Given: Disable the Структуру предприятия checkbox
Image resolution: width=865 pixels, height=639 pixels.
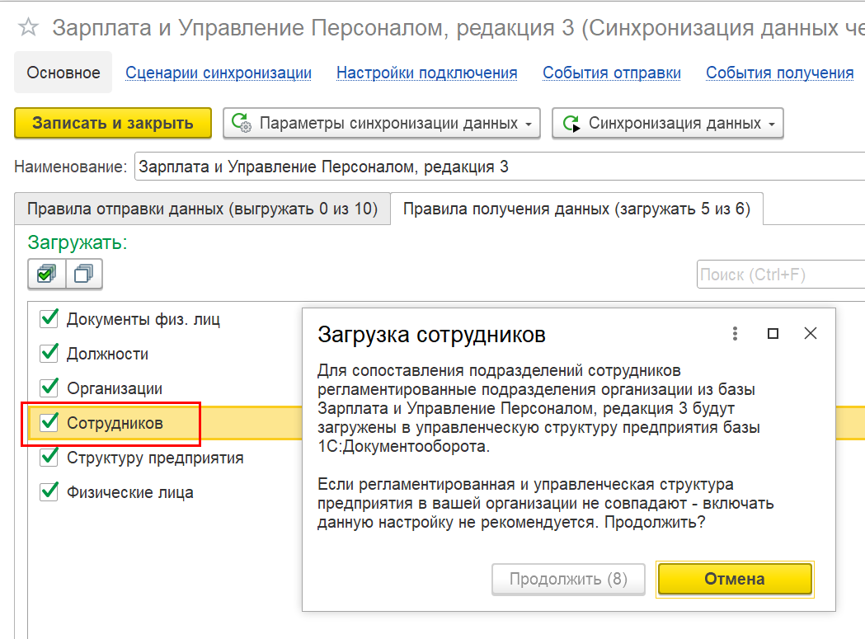Looking at the screenshot, I should [49, 458].
